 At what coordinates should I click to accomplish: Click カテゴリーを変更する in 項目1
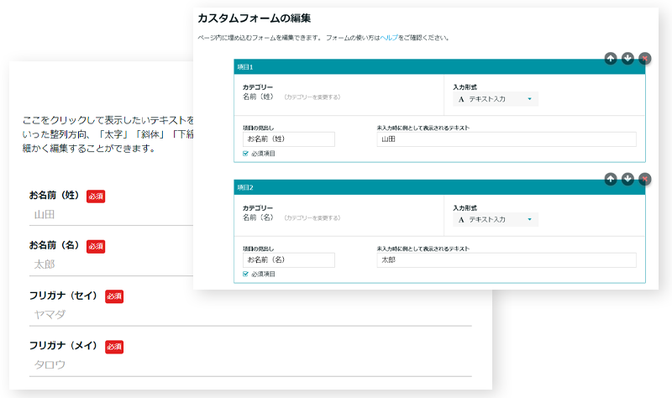(312, 97)
